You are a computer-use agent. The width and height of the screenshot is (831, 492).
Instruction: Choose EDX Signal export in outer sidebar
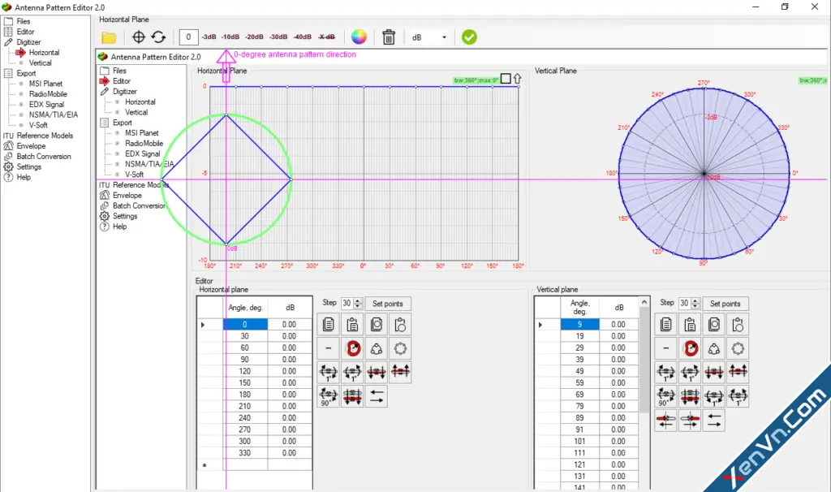pyautogui.click(x=46, y=105)
